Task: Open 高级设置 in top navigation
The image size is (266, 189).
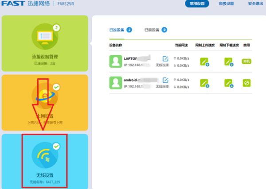Action: click(226, 4)
